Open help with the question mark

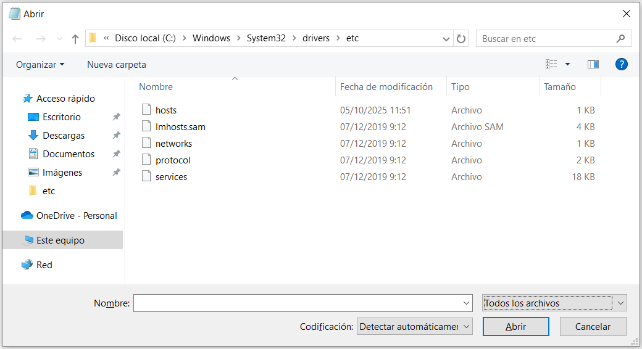[621, 64]
